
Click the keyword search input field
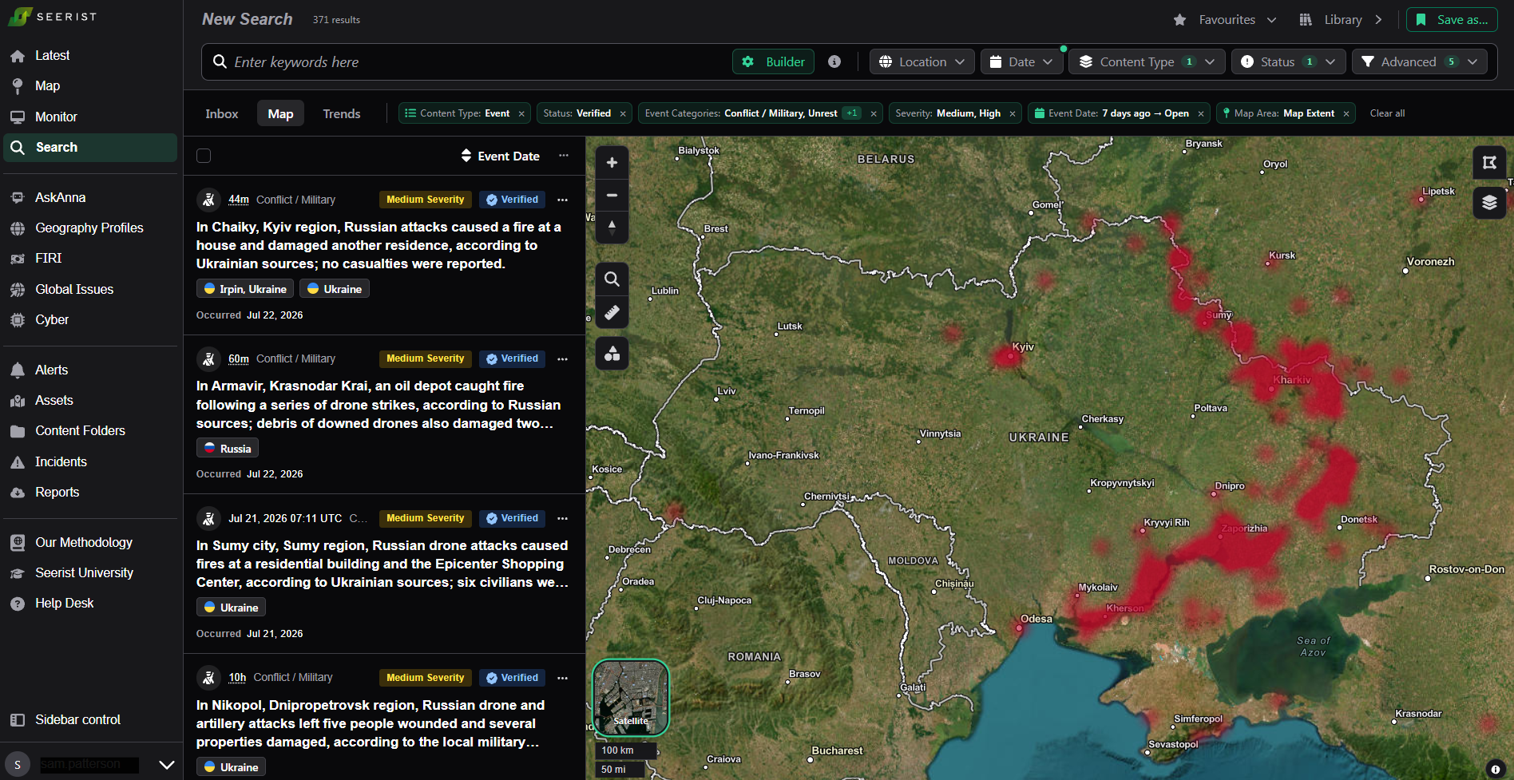tap(471, 62)
